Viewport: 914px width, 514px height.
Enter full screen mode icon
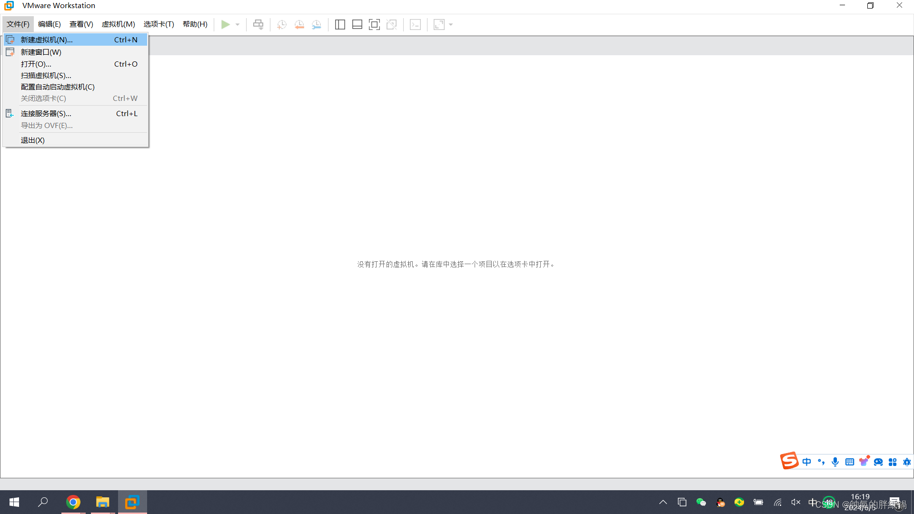click(x=374, y=24)
